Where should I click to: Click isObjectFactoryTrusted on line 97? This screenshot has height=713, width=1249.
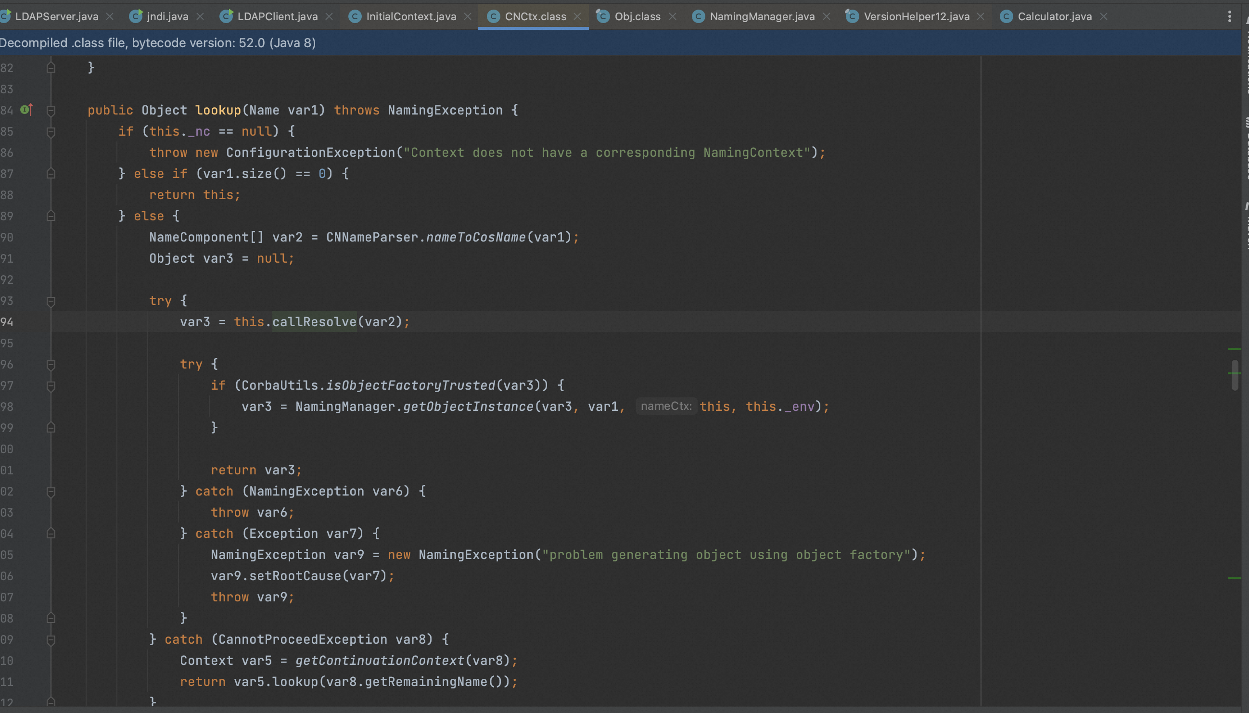coord(410,385)
